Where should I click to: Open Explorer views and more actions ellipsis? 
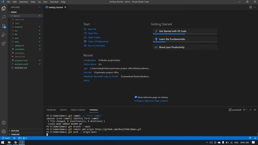39,7
